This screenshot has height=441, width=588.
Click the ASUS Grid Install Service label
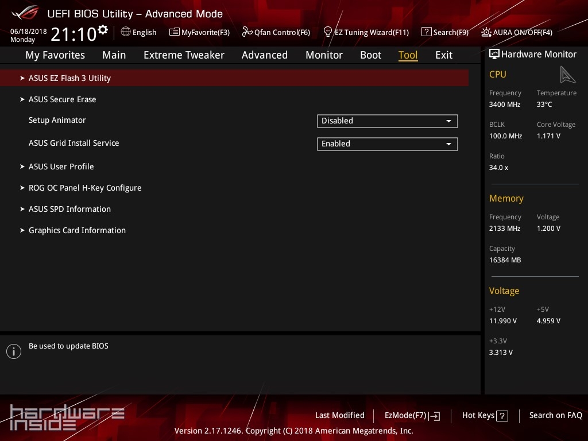pos(74,143)
